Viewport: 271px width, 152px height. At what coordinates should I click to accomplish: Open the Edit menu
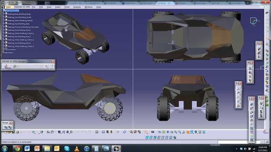[41, 7]
